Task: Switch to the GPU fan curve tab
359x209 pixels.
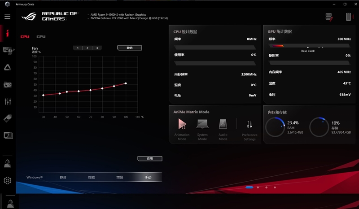Action: [x=41, y=37]
